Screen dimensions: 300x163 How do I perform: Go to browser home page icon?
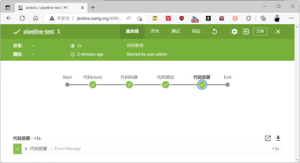(36, 18)
